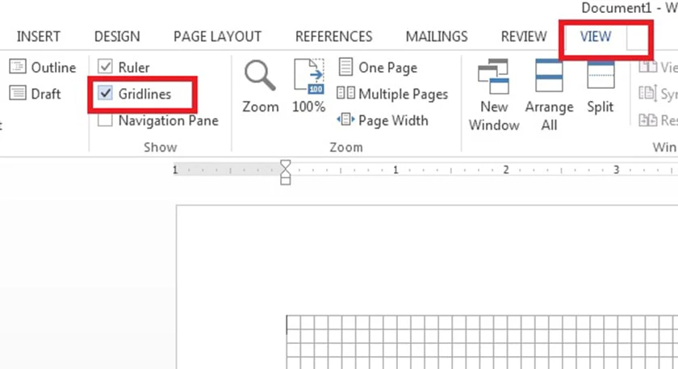Open the DESIGN ribbon tab
Screen dimensions: 678x369
(x=117, y=37)
